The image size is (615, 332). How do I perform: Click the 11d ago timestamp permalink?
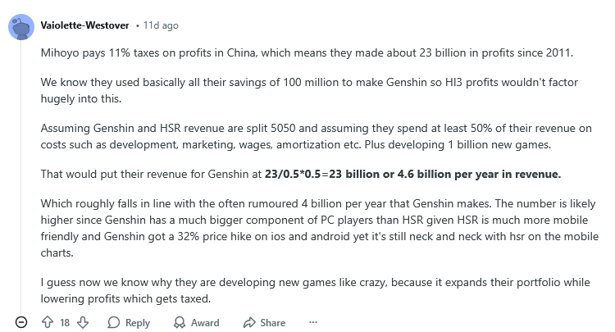pyautogui.click(x=161, y=25)
